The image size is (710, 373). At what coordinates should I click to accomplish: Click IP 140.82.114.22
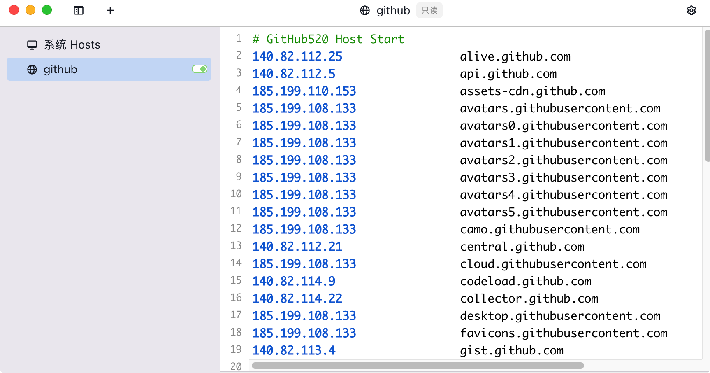tap(297, 298)
